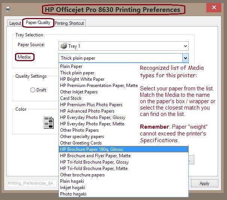Pick Inkjet hagaki media type
Screen dimensions: 227x200
click(x=124, y=188)
